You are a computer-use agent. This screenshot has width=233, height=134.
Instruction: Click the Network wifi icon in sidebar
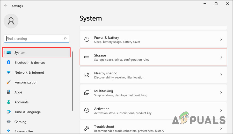(9, 72)
